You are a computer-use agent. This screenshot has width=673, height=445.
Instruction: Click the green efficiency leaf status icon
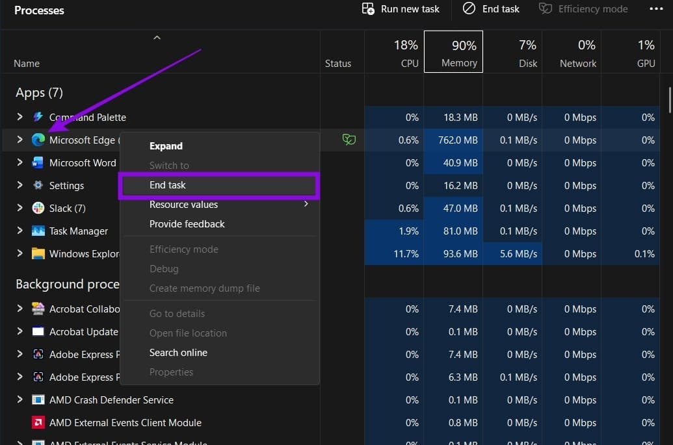click(349, 139)
